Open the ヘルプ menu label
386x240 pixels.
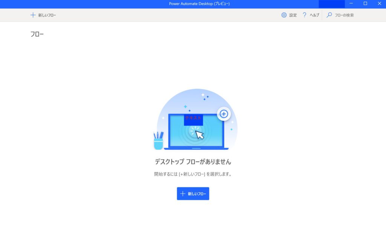pos(314,15)
